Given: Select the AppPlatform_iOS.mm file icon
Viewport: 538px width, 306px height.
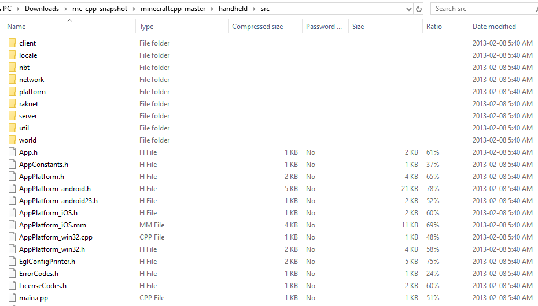Looking at the screenshot, I should tap(12, 225).
